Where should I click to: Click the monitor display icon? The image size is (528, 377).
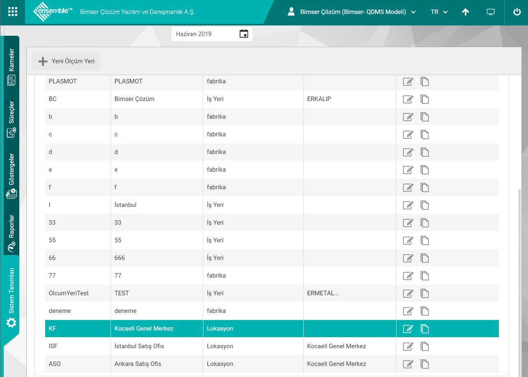(x=491, y=12)
